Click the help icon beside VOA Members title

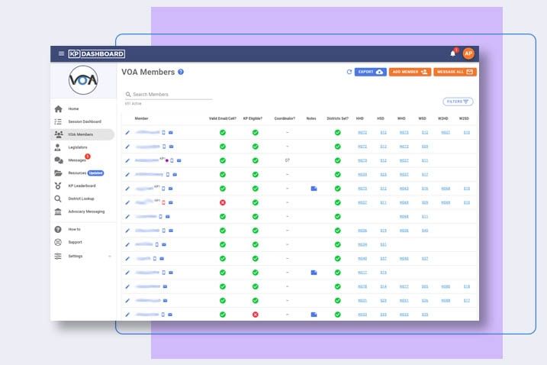tap(181, 72)
